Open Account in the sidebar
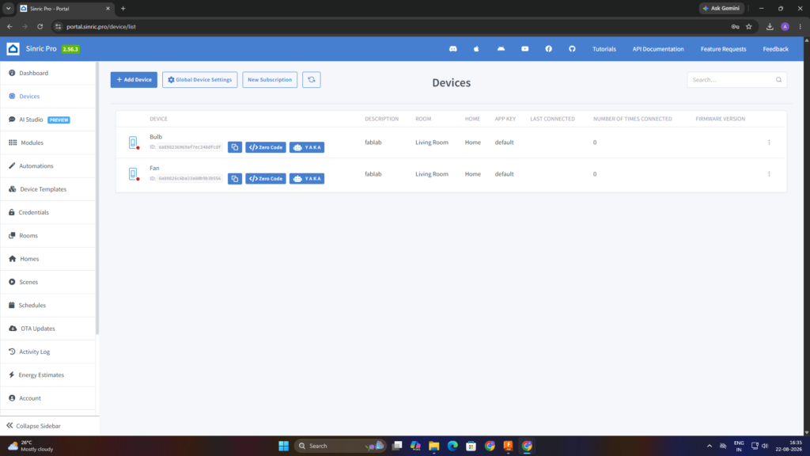This screenshot has width=810, height=456. 48,399
